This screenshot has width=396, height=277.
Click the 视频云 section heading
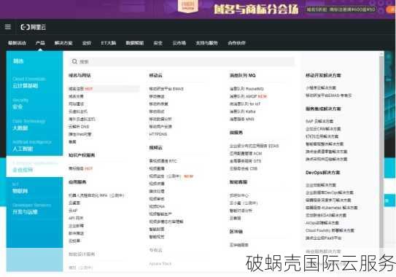tap(155, 147)
